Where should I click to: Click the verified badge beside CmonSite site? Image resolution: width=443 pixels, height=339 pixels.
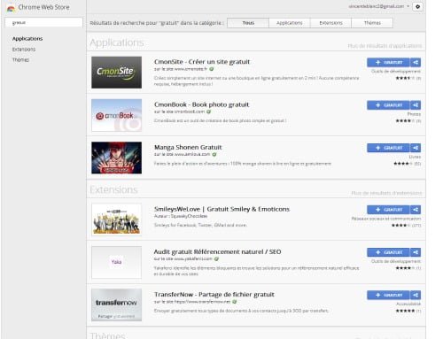pyautogui.click(x=212, y=69)
